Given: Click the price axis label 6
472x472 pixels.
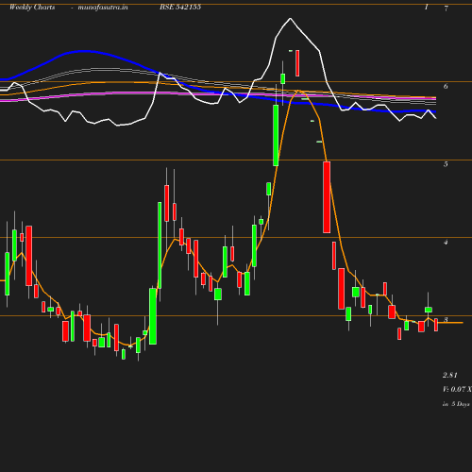Looking at the screenshot, I should click(x=446, y=86).
